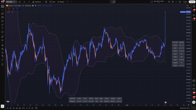Open timezone menu showing UTC-7

coord(185,108)
